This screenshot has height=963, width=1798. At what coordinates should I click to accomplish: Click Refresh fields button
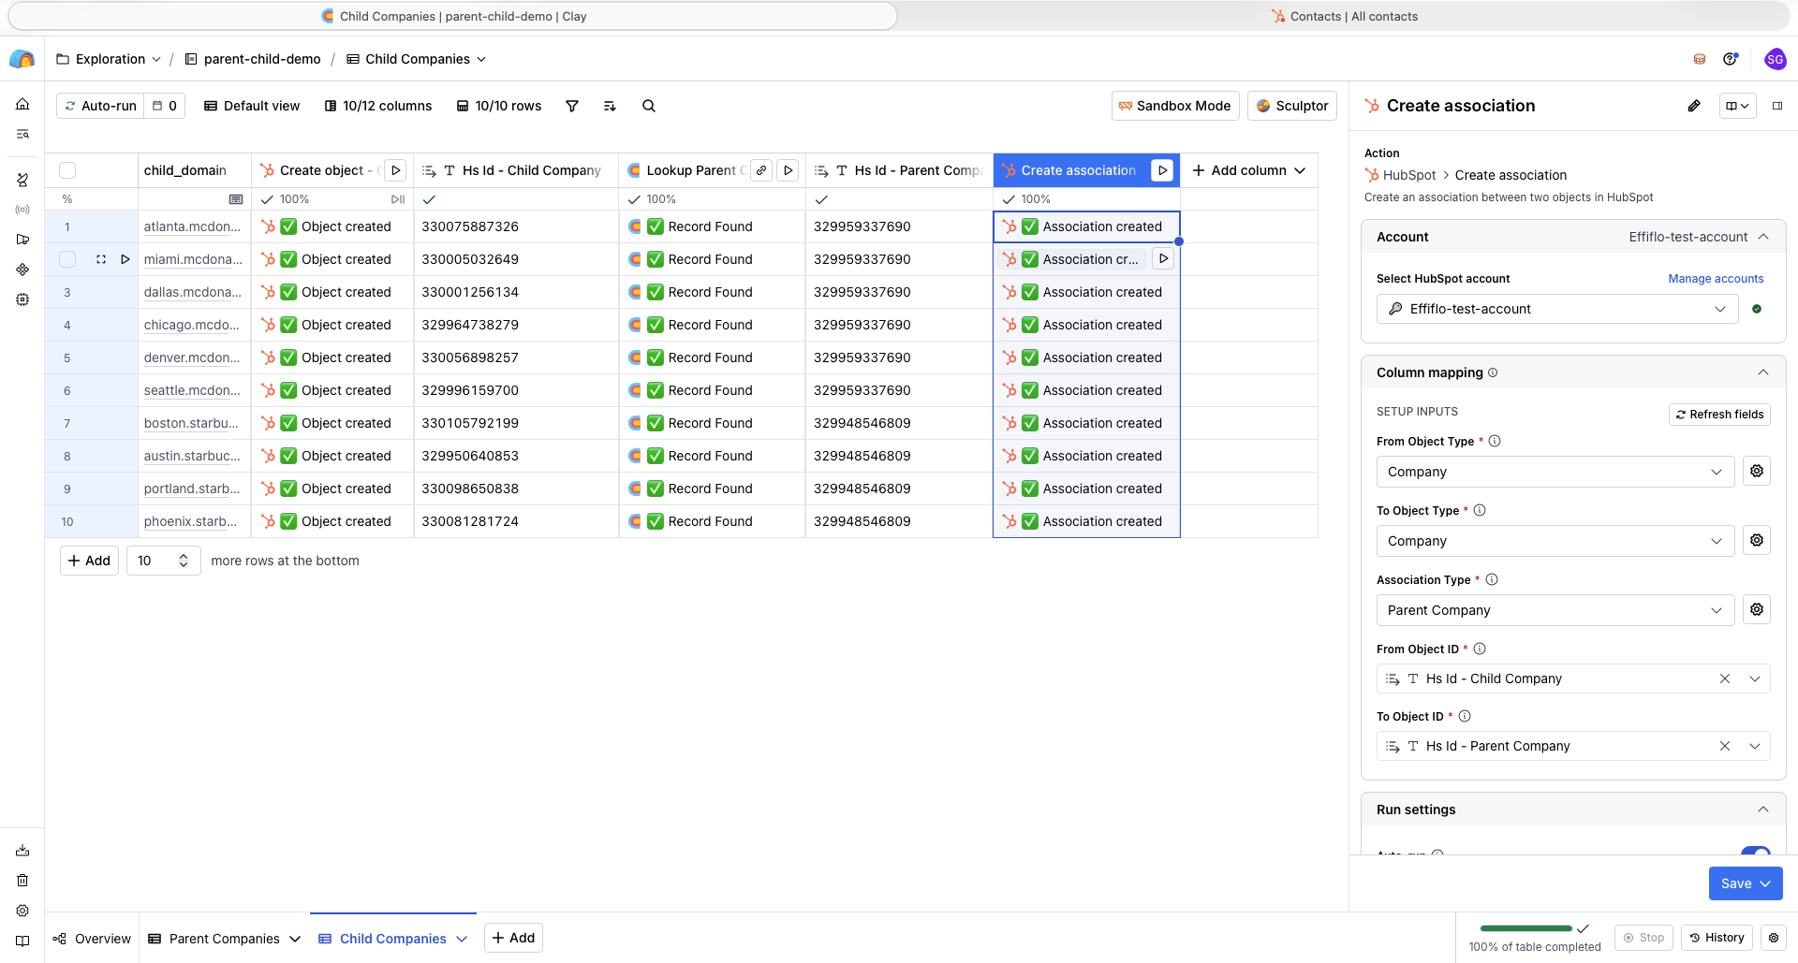[x=1719, y=415]
